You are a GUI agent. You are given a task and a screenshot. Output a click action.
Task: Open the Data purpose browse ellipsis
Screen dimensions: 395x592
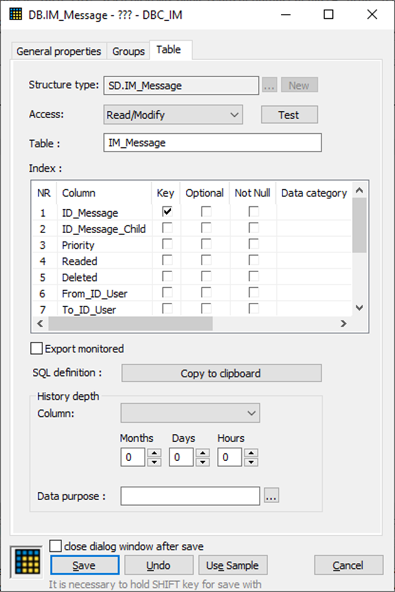point(272,496)
